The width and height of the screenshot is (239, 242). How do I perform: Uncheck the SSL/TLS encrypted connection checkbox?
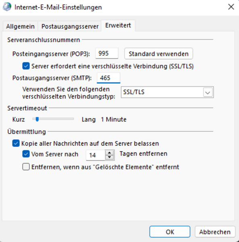(26, 66)
